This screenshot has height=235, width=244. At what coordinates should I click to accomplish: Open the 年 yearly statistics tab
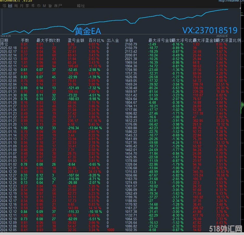point(33,6)
